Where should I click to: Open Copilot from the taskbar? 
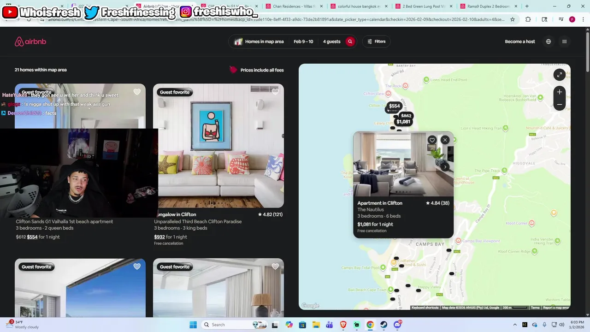coord(289,325)
